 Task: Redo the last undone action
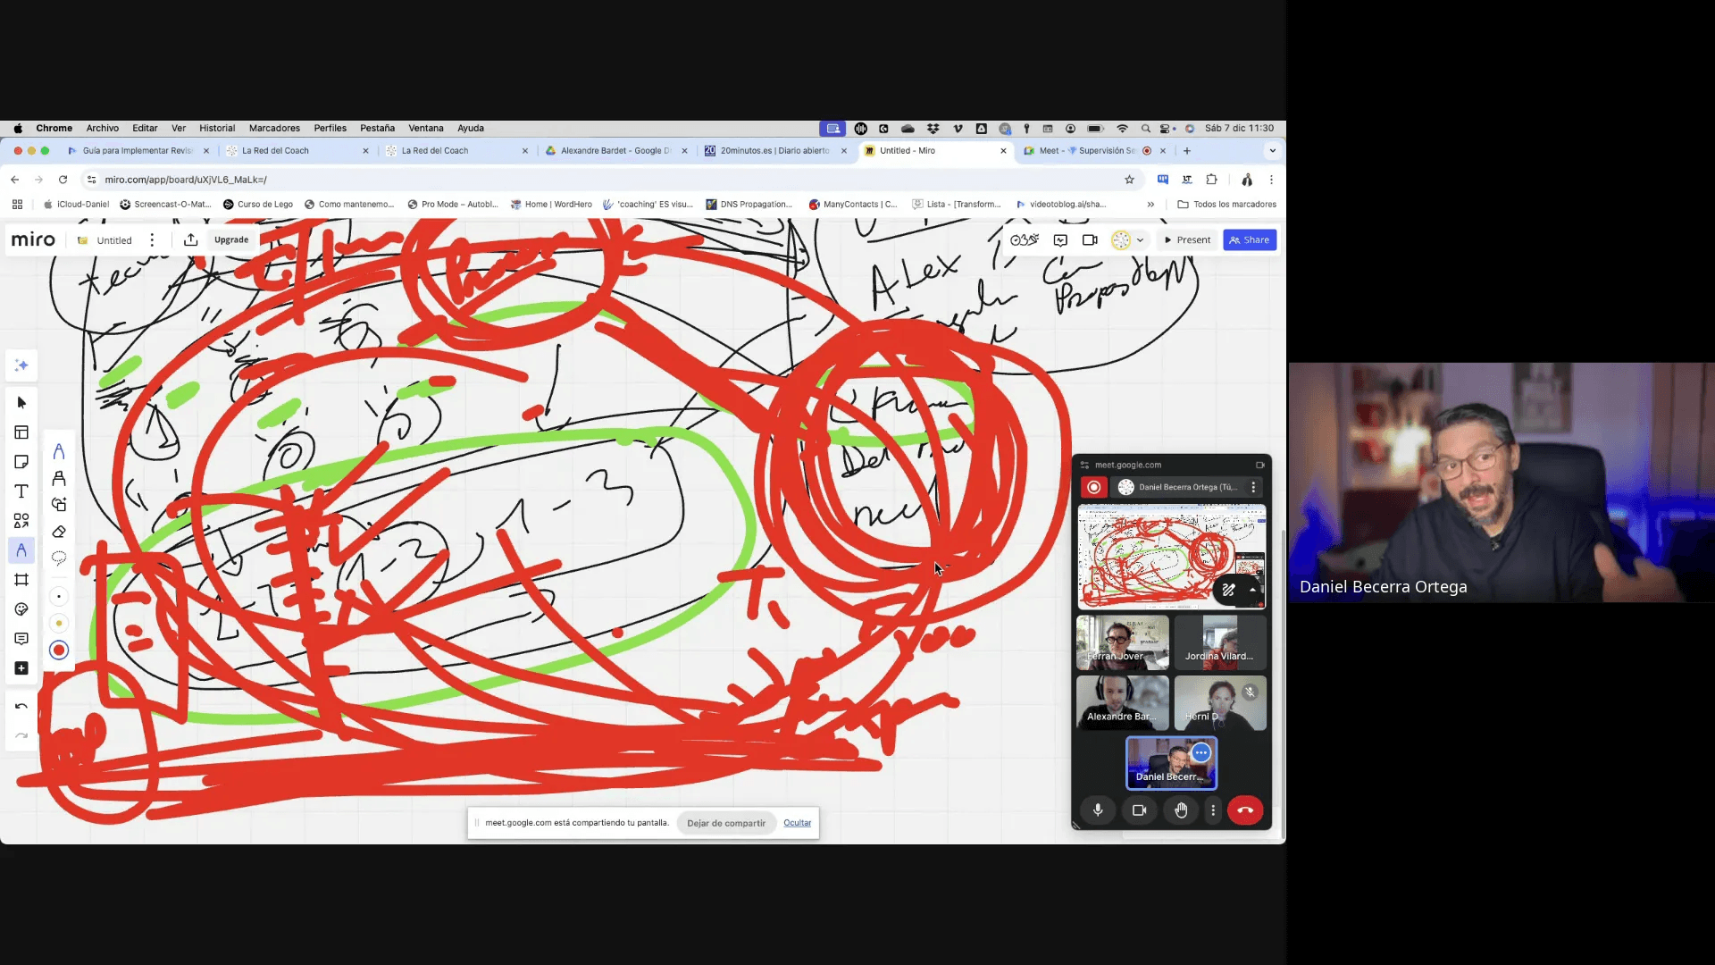click(21, 736)
